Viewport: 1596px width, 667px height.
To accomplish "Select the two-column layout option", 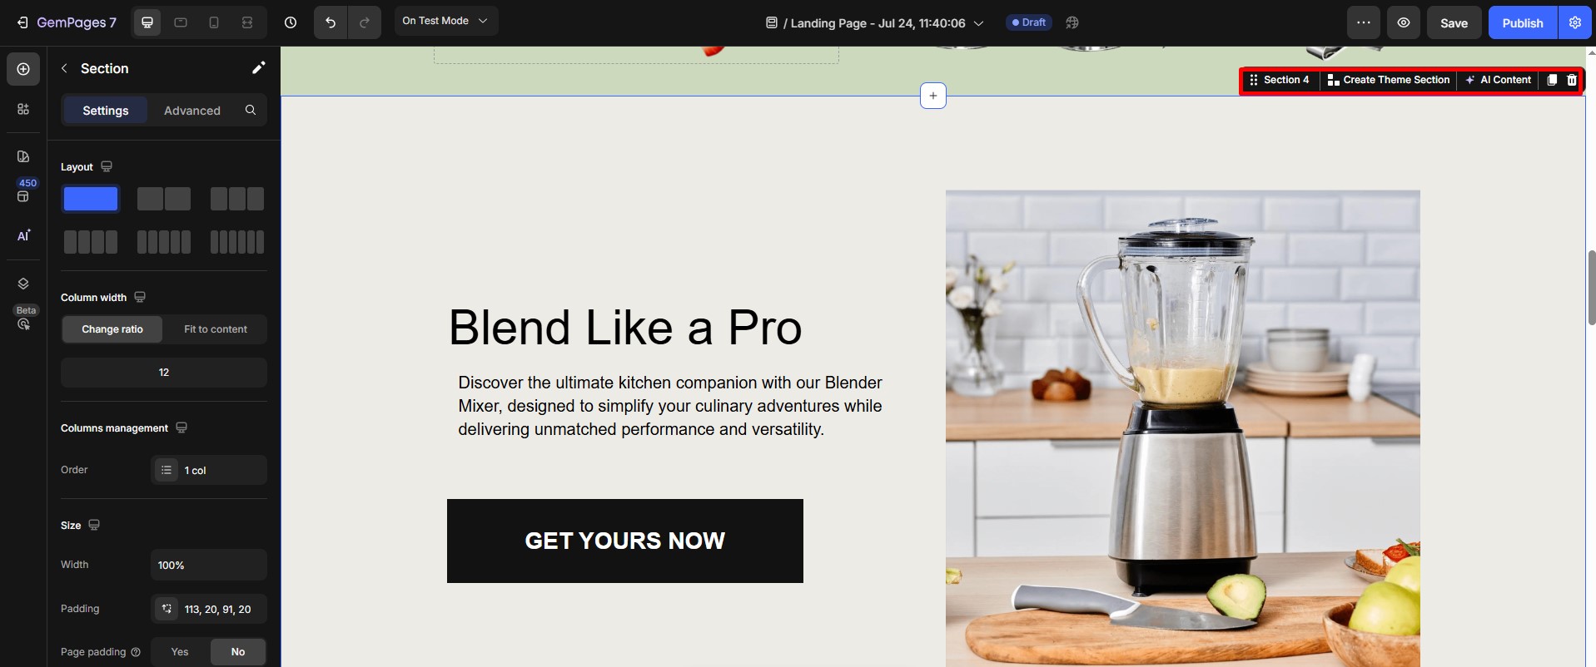I will point(164,199).
